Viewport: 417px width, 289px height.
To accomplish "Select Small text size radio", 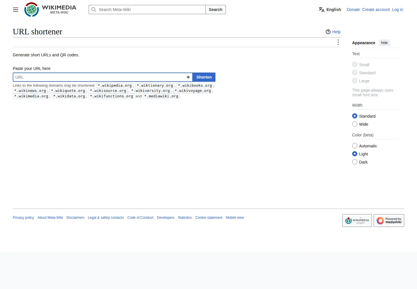I will (x=355, y=64).
